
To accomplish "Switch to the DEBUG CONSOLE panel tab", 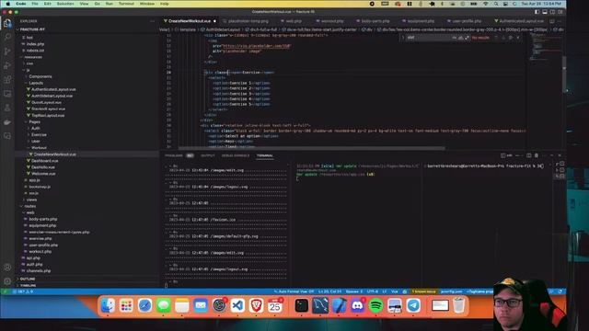I will 236,155.
